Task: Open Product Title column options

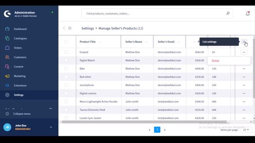Action: coord(100,42)
